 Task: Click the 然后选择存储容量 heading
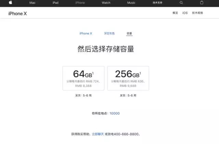106,49
